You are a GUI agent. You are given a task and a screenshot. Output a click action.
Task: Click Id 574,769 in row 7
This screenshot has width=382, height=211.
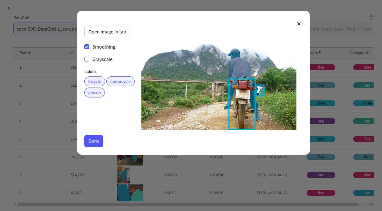coord(77,175)
